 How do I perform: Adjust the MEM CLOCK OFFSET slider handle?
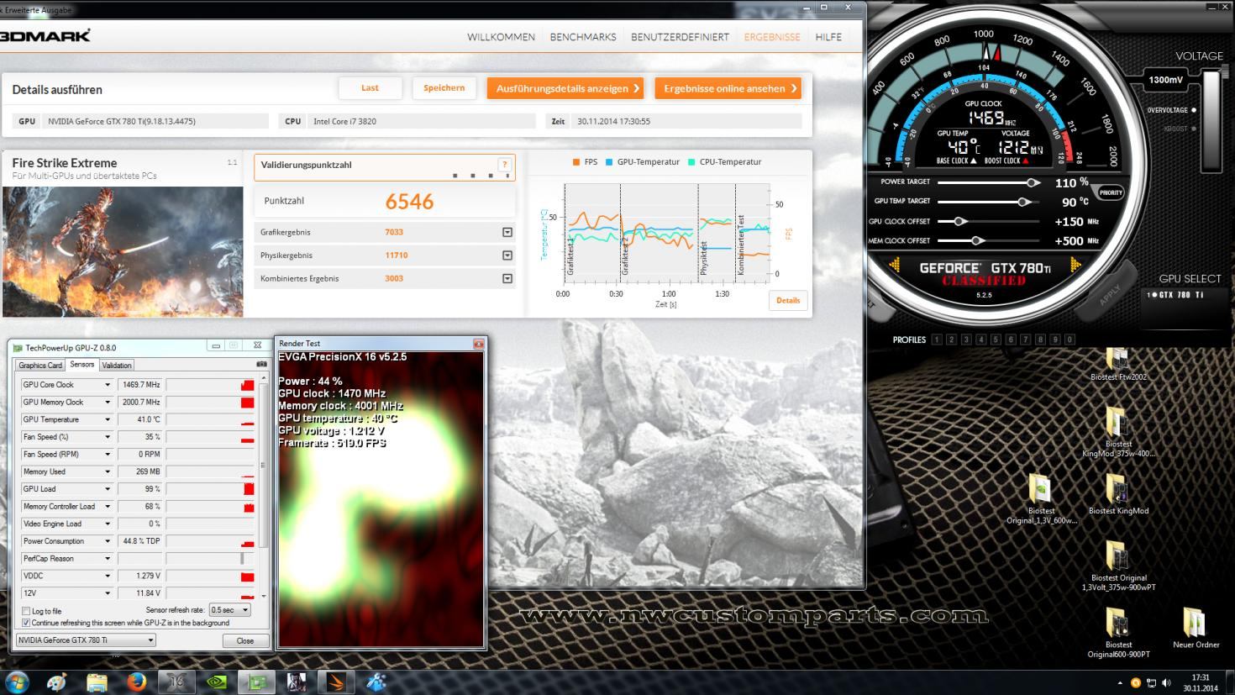tap(976, 240)
